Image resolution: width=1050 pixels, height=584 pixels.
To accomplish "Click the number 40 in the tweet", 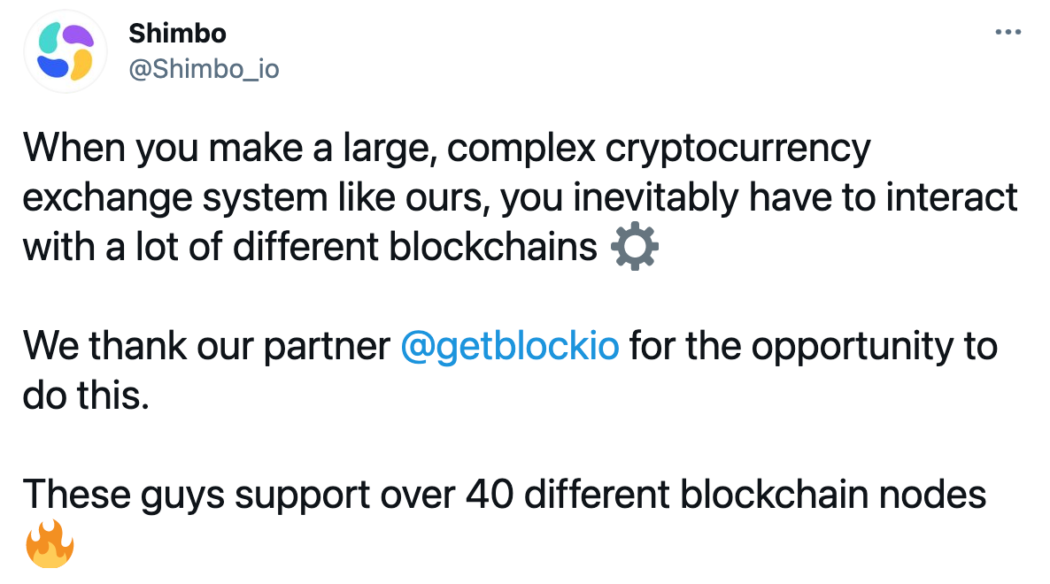I will 490,495.
